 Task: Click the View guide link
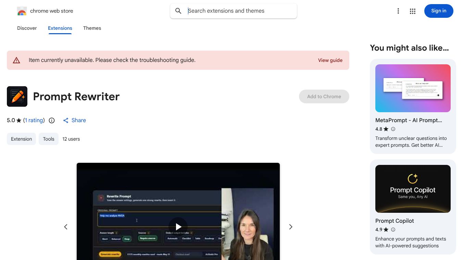(330, 60)
